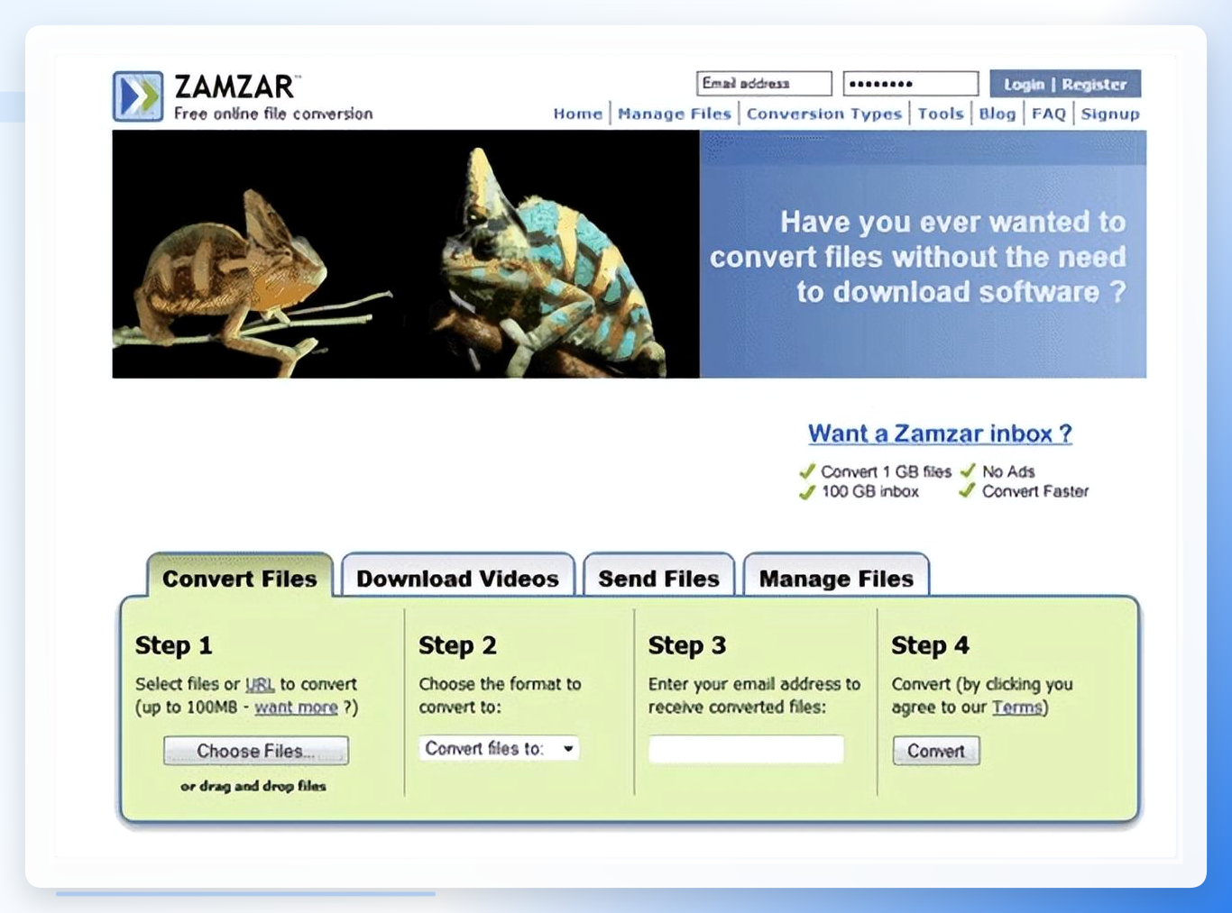Open the FAQ navigation link
Screen dimensions: 1232x913
1049,114
